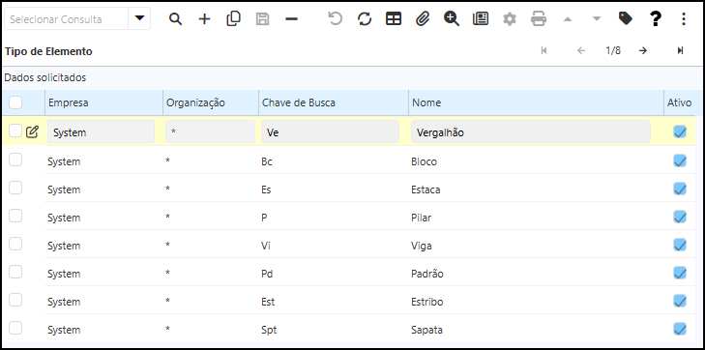
Task: Open the Selecionar Consulta dropdown arrow
Action: [140, 19]
